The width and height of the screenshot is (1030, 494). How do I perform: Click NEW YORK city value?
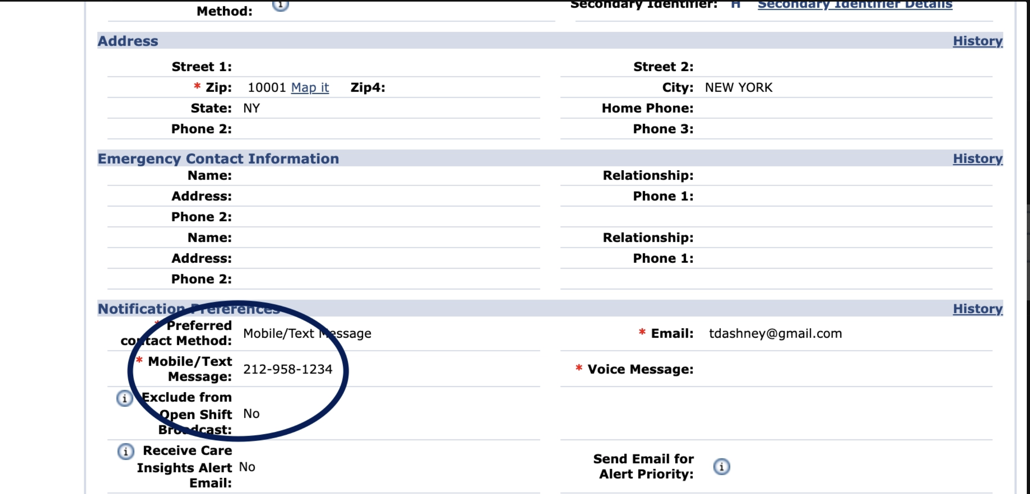738,87
